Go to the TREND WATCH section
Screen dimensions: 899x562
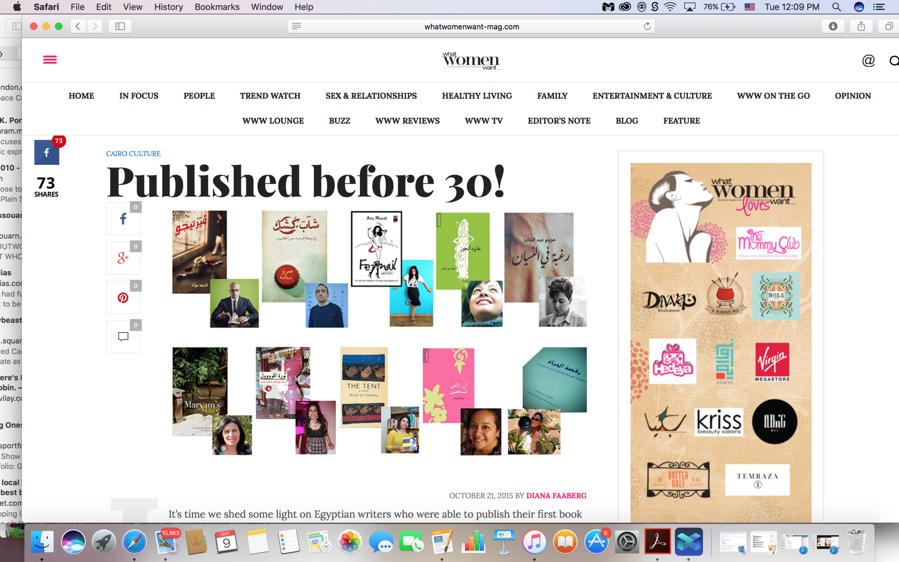coord(270,96)
